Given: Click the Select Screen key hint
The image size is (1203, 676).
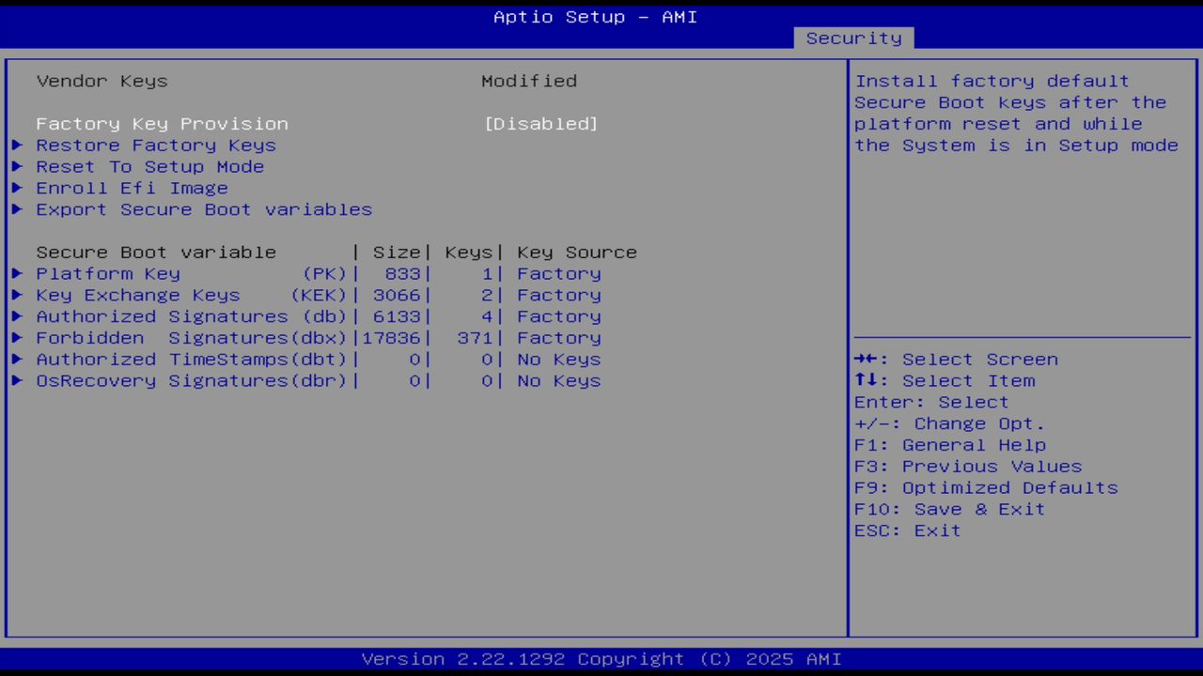Looking at the screenshot, I should tap(956, 360).
